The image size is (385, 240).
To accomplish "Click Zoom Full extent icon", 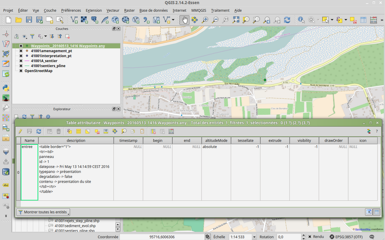I will [x=236, y=20].
